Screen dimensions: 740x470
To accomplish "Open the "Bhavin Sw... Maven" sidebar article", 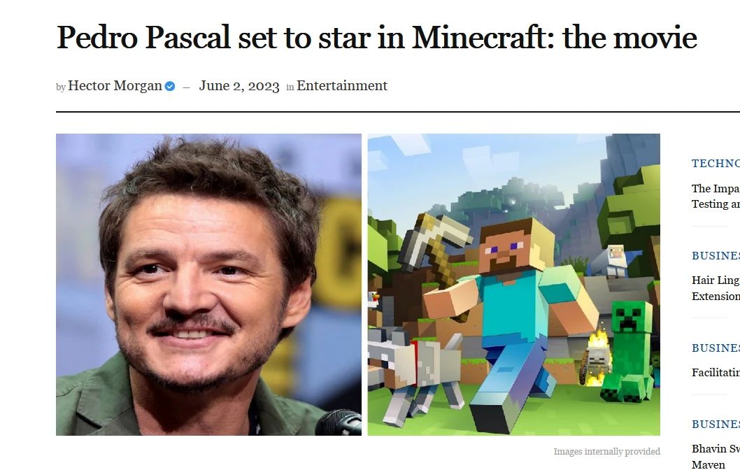I will [716, 456].
